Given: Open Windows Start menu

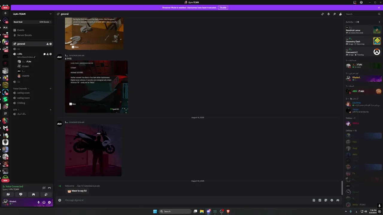Looking at the screenshot, I should pos(155,211).
